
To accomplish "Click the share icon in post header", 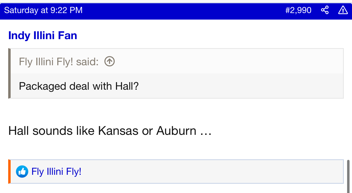I will [325, 10].
